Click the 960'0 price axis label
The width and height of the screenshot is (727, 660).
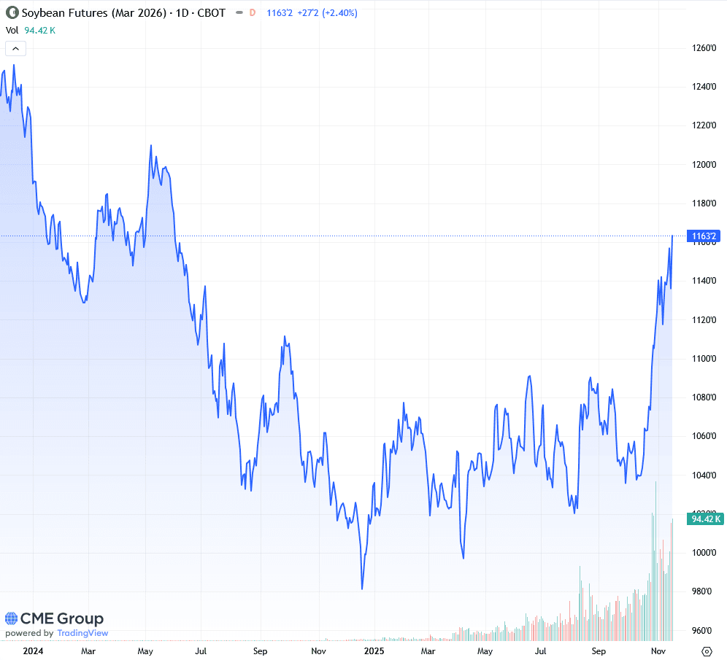point(704,630)
